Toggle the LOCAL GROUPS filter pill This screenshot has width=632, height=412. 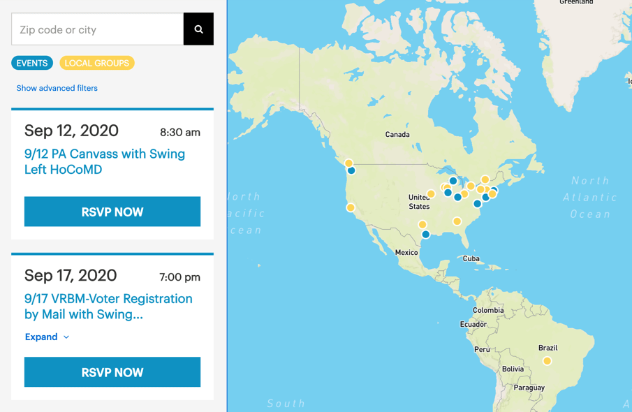click(x=96, y=63)
